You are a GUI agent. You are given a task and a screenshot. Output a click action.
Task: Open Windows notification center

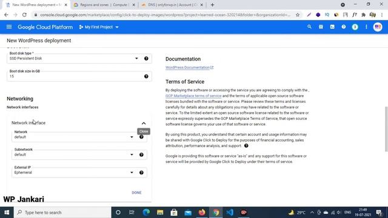coord(379,213)
